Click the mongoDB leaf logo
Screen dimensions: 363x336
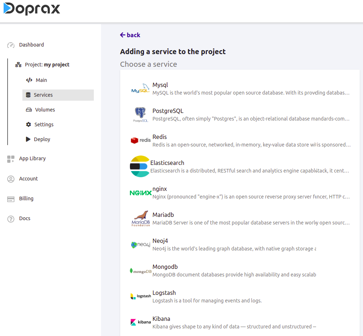click(x=140, y=271)
